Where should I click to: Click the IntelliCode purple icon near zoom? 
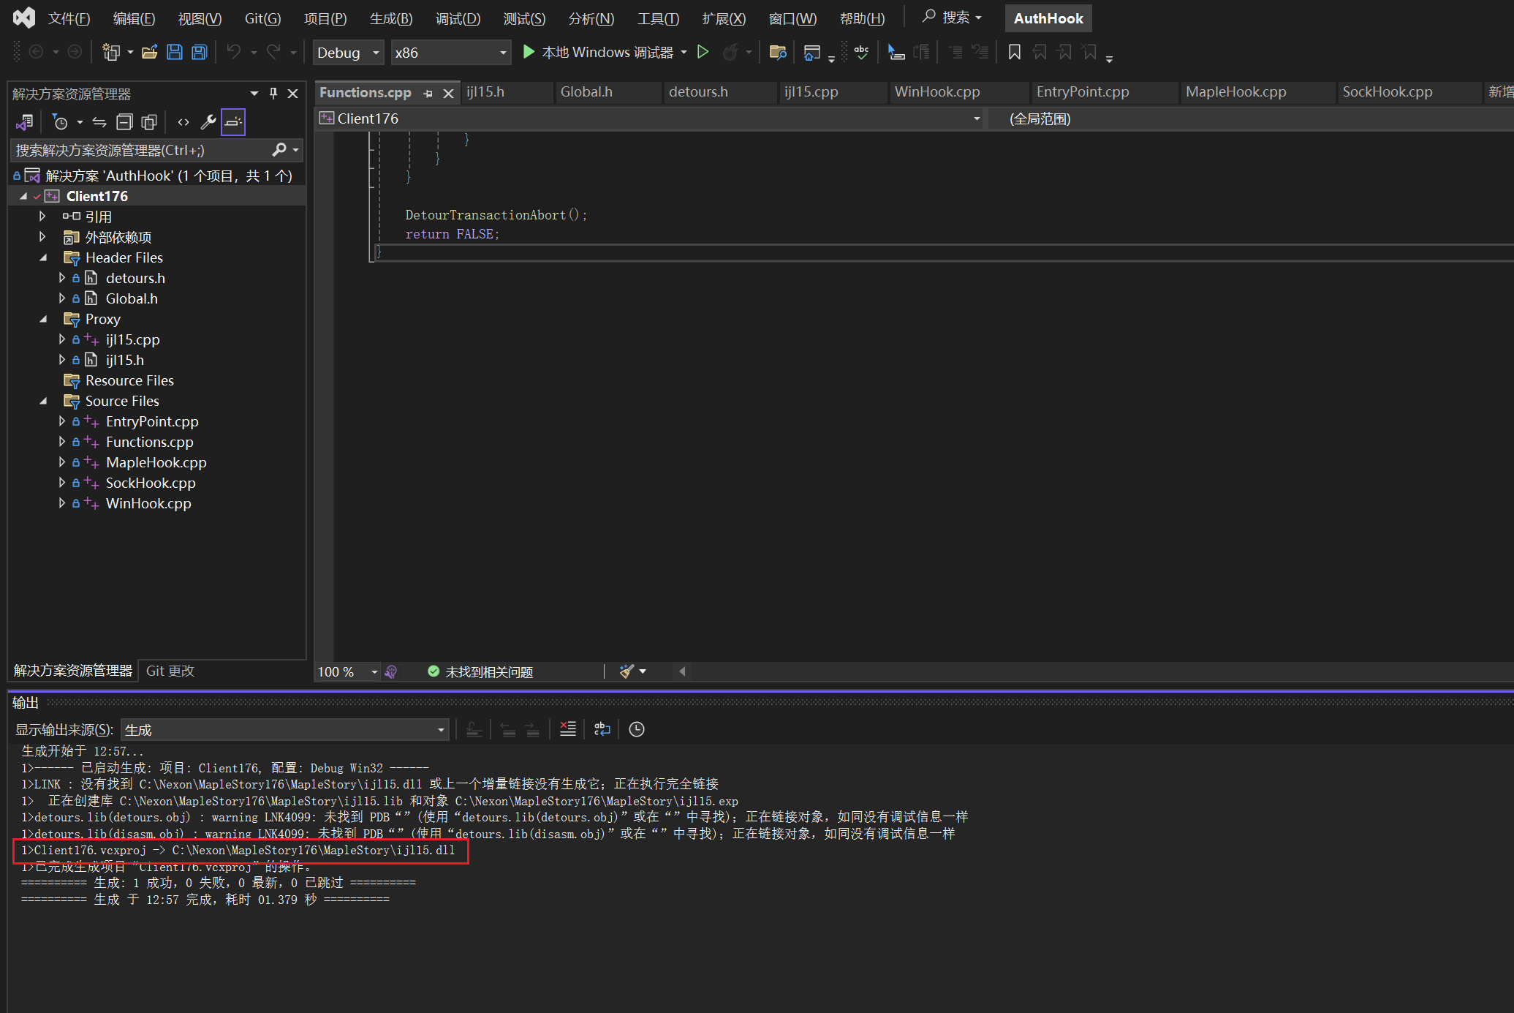point(391,671)
